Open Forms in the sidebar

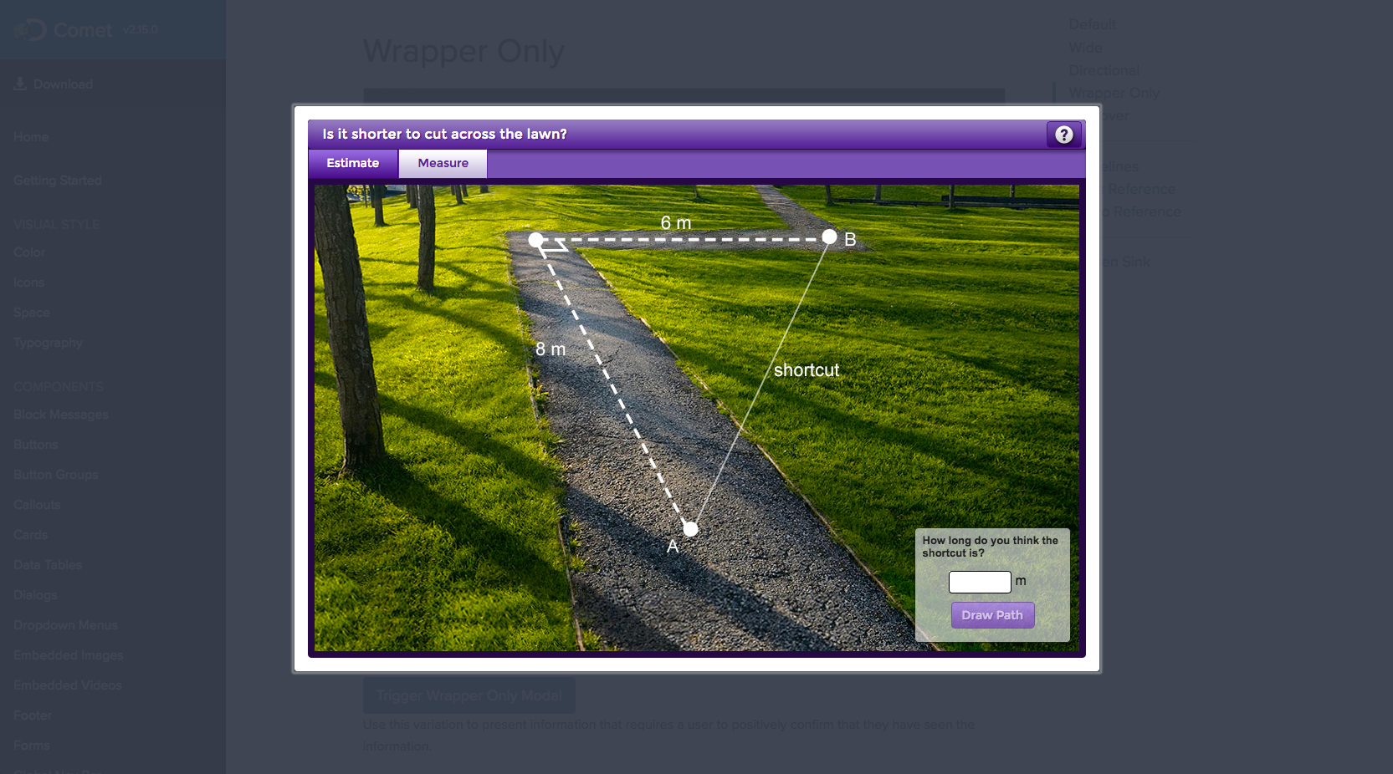tap(32, 746)
